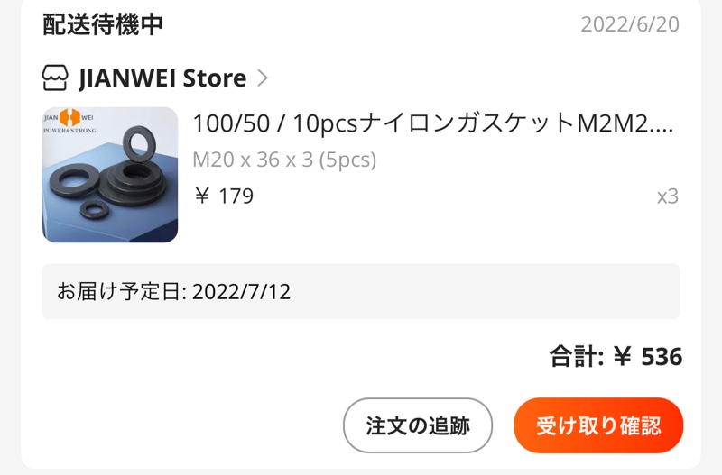Click the chevron arrow after JIANWEI Store
The image size is (722, 475).
pos(263,78)
